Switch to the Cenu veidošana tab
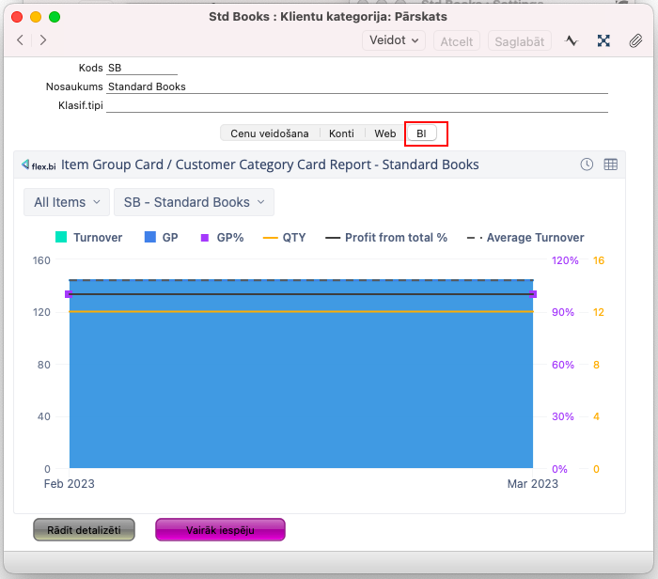658x579 pixels. (269, 133)
